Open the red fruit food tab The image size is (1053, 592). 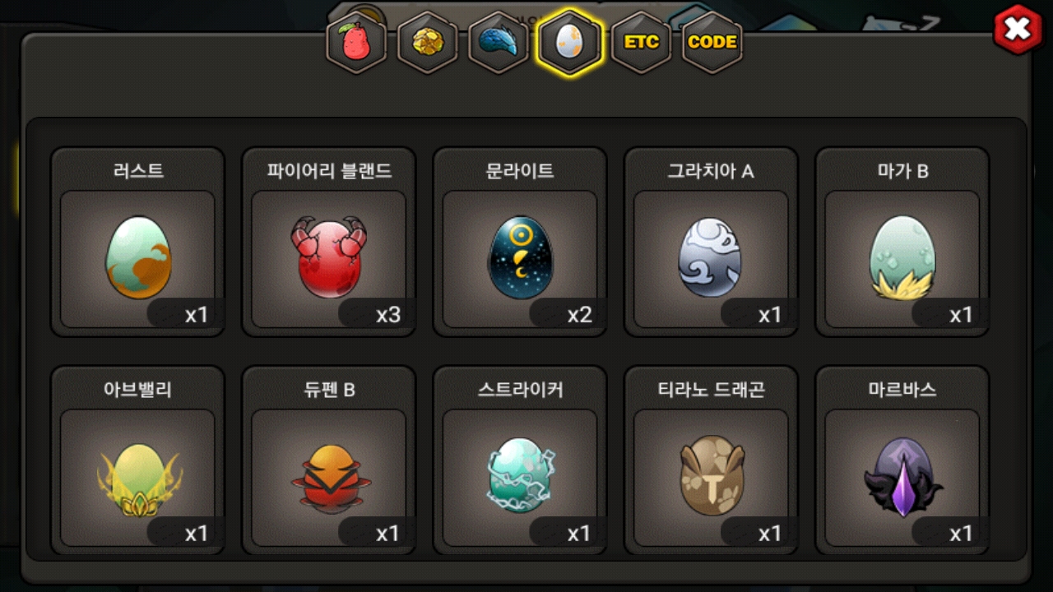coord(356,43)
